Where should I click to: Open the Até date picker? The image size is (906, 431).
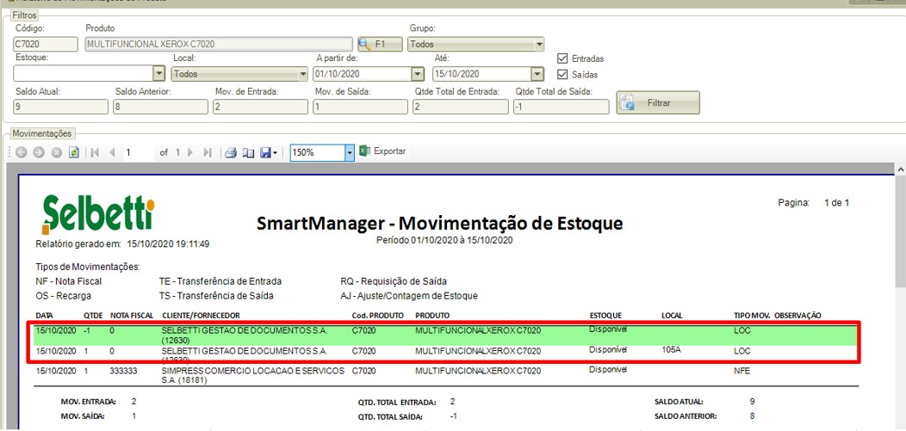coord(537,74)
